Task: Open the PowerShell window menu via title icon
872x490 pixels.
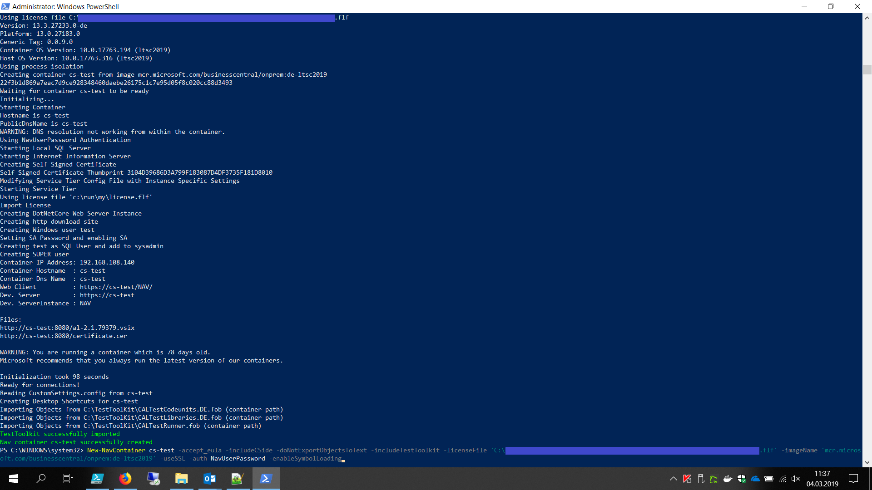Action: pos(5,6)
